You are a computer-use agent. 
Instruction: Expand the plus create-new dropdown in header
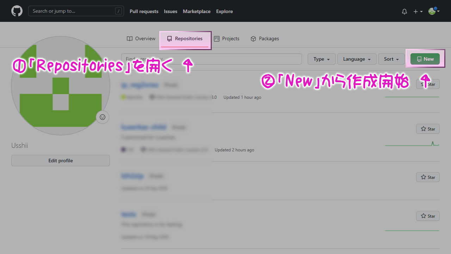(418, 11)
